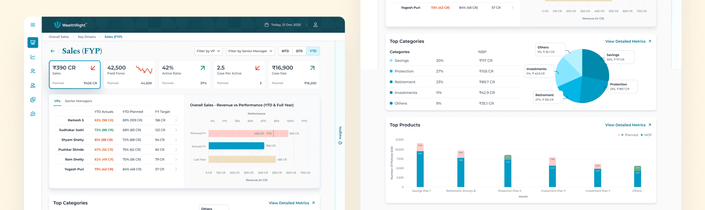705x210 pixels.
Task: Open the Filter by VP dropdown
Action: [208, 51]
